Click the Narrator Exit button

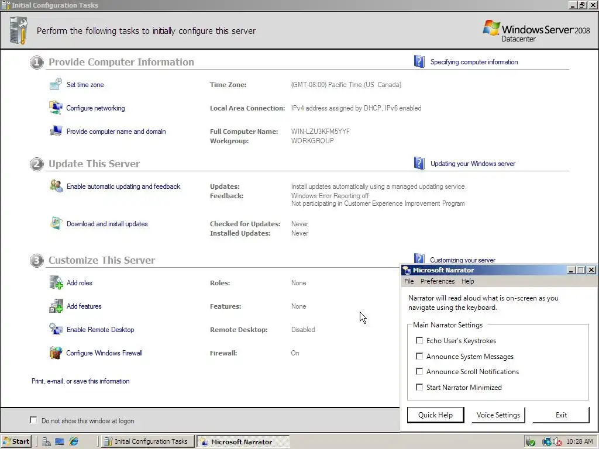point(561,415)
